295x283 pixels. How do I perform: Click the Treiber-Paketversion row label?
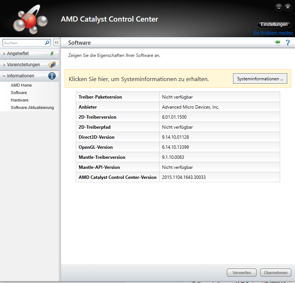pos(100,97)
